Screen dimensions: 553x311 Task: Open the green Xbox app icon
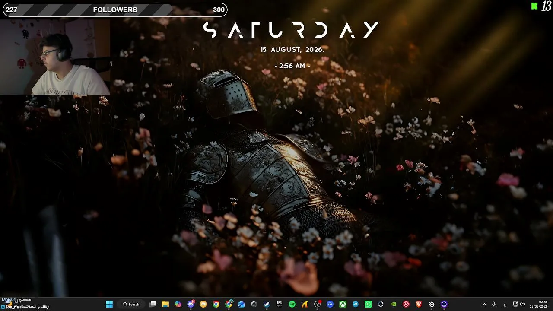(343, 304)
